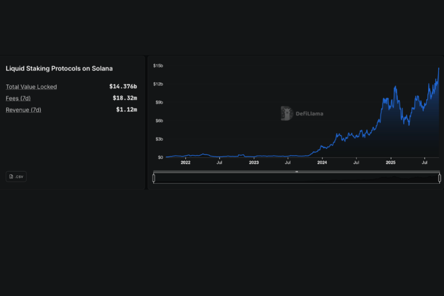Click the 2024 label on x-axis
This screenshot has height=296, width=444.
tap(322, 162)
